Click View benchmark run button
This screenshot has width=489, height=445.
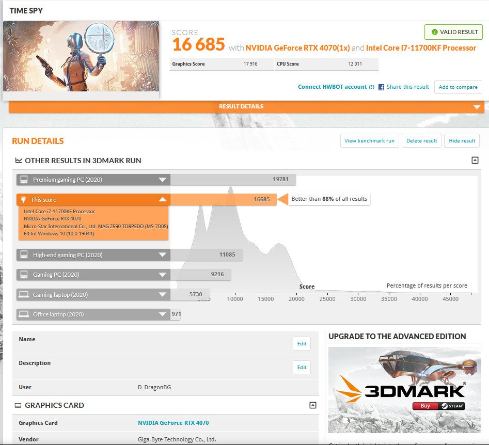369,140
